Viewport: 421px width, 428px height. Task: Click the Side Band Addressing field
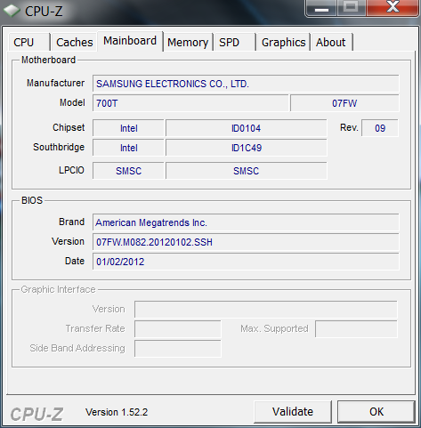pyautogui.click(x=178, y=349)
